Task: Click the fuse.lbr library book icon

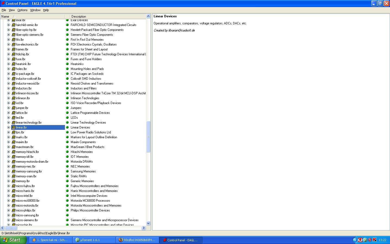Action: coord(14,59)
